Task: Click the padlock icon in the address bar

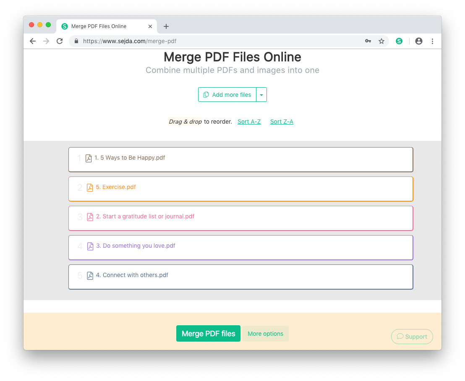Action: [x=76, y=41]
